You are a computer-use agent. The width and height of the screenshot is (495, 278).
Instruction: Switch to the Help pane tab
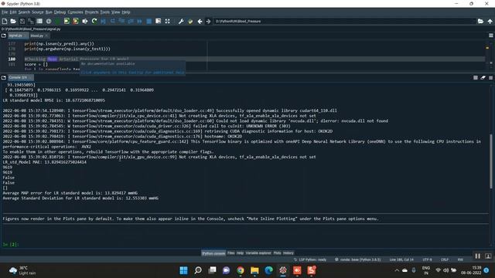click(240, 253)
